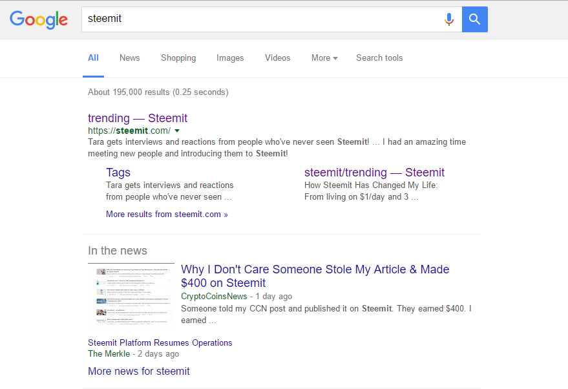Select the All tab

tap(93, 58)
